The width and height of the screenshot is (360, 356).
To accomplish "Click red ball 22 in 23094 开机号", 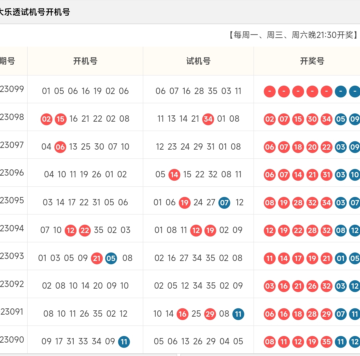I will [85, 230].
